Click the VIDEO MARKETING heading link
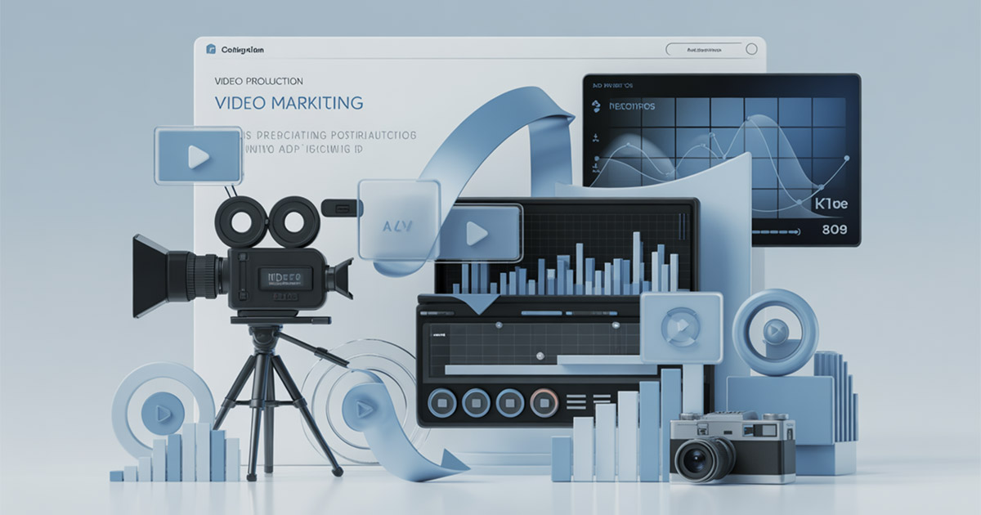Image resolution: width=981 pixels, height=515 pixels. click(288, 101)
